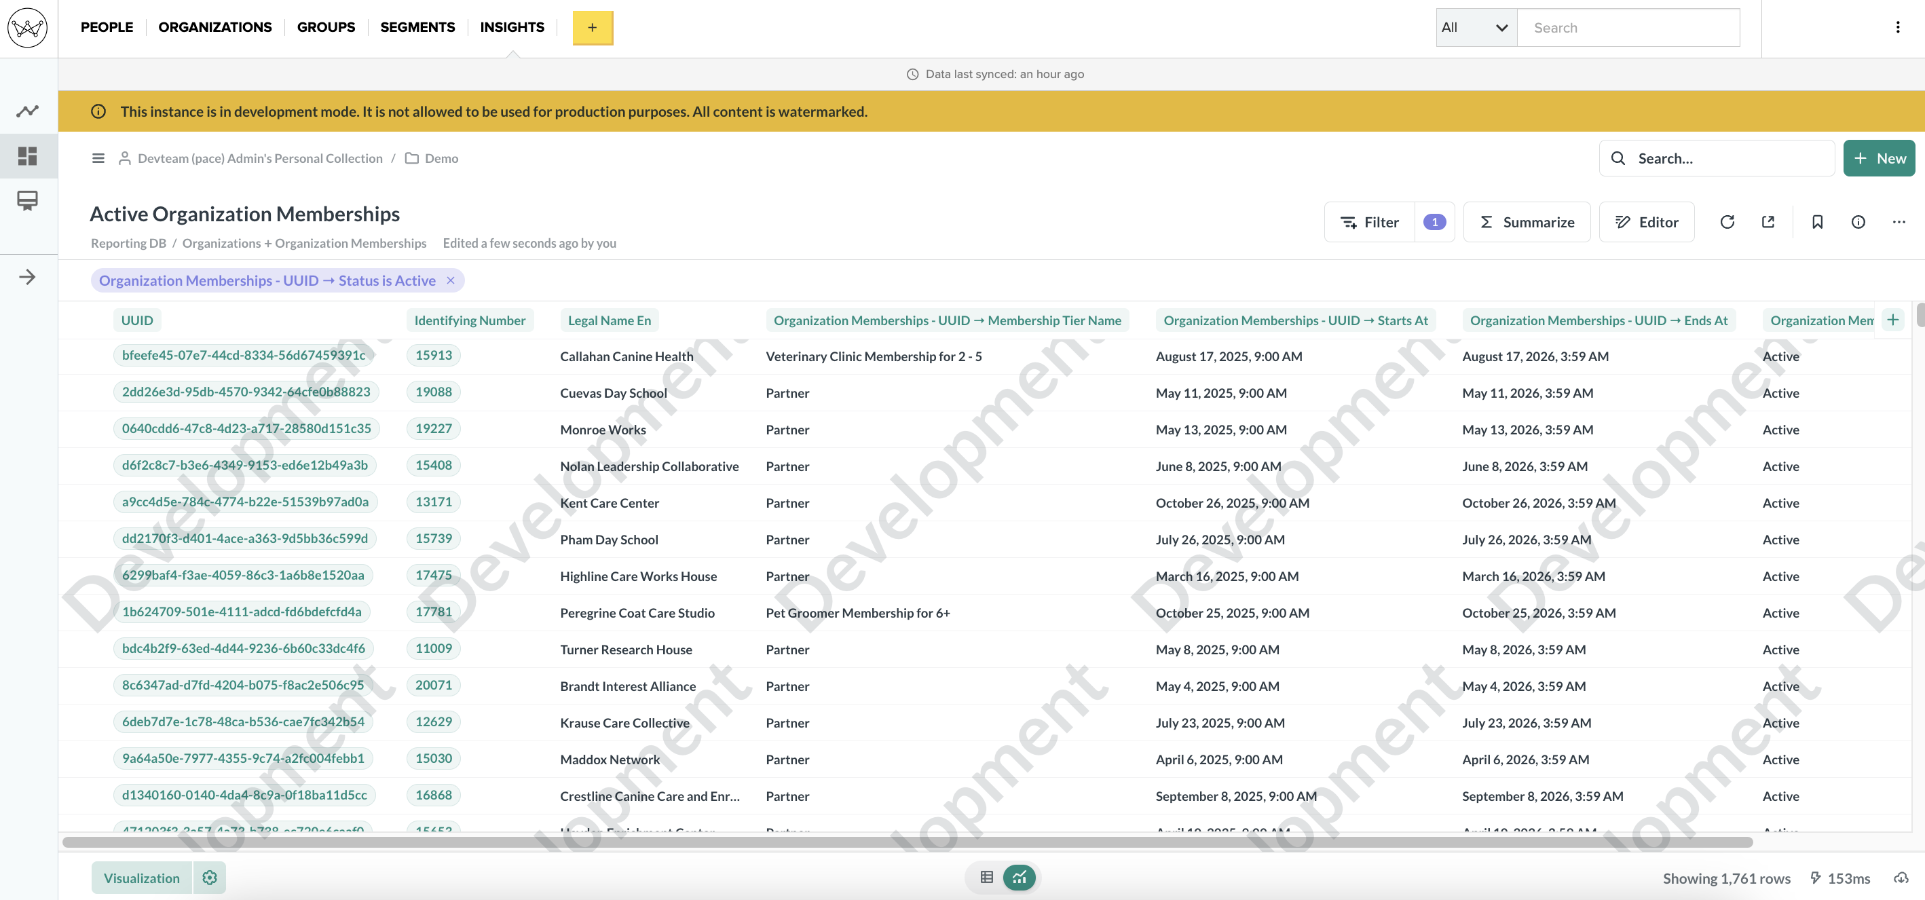Click the crown logo icon
Screen dimensions: 1925x900
tap(28, 29)
